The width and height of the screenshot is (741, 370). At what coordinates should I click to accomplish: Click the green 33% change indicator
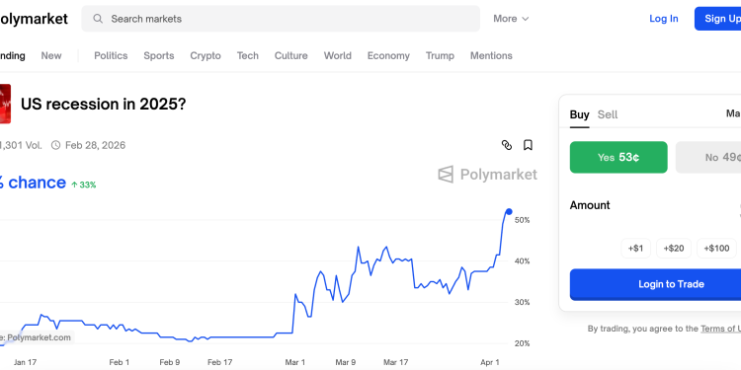click(84, 185)
